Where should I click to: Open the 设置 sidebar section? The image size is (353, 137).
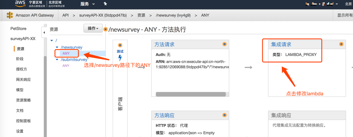pyautogui.click(x=20, y=131)
